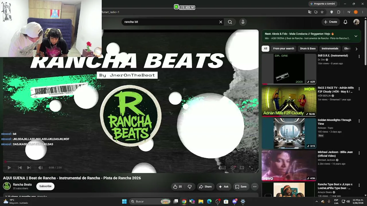367x206 pixels.
Task: Open the Create menu
Action: point(330,22)
